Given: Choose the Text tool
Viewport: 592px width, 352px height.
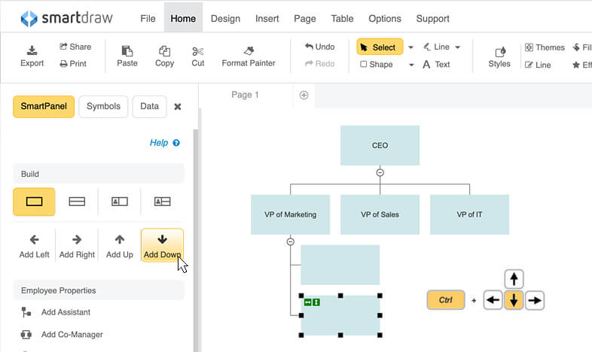Looking at the screenshot, I should click(436, 65).
